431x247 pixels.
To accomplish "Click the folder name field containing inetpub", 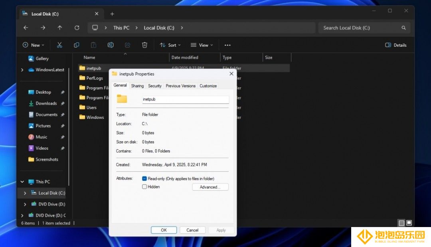I will click(186, 99).
